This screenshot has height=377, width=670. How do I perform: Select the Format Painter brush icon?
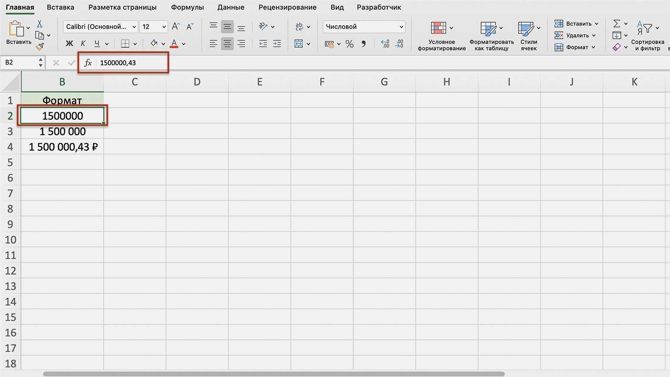[x=40, y=46]
